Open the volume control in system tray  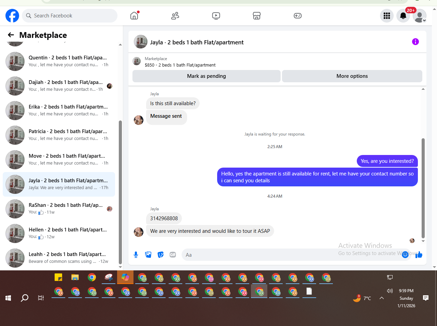pos(390,291)
